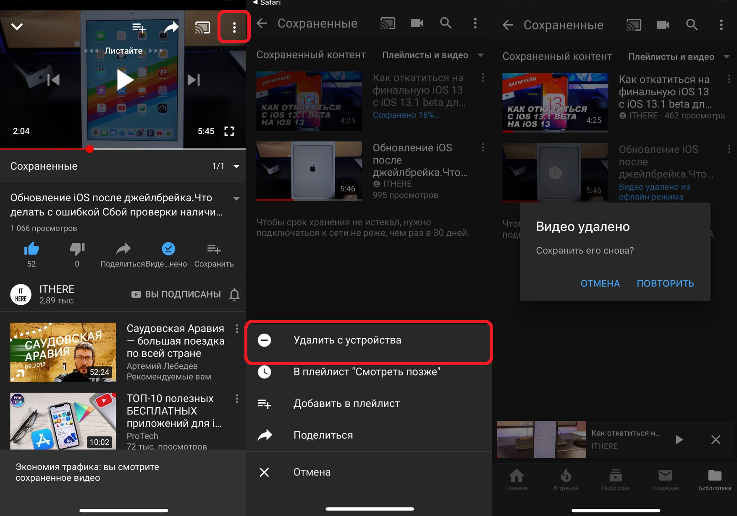Go back from middle Сохраненные screen
Screen dimensions: 737x516
point(262,23)
